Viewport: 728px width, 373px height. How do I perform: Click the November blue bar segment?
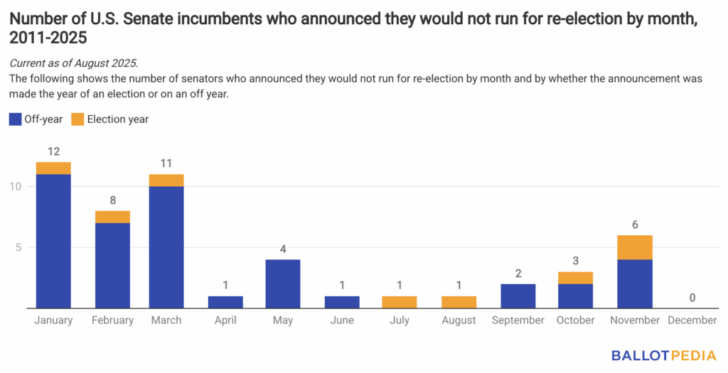[635, 284]
